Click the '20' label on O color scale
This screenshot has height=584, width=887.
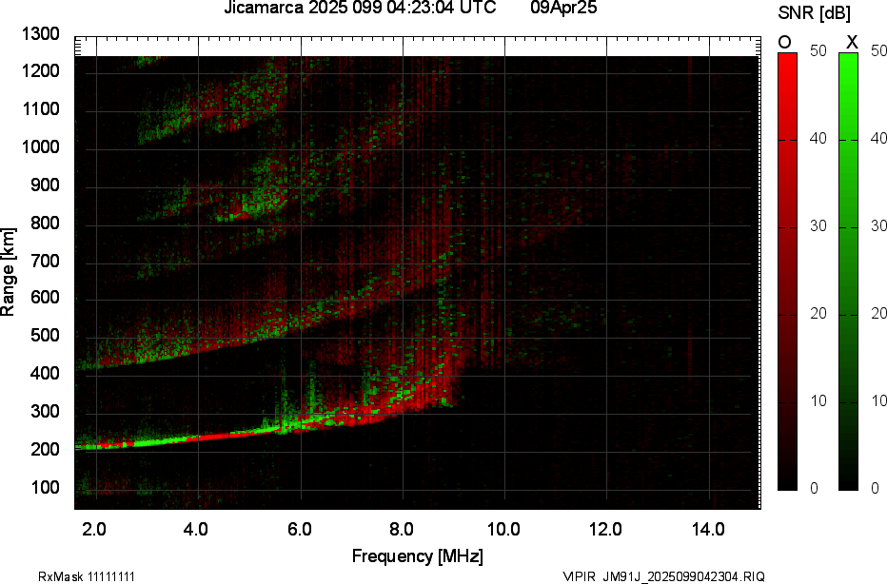click(818, 314)
